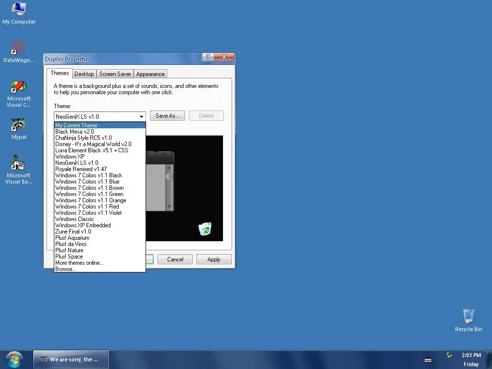Select Windows 7 Colors v1.1 Orange
Screen dimensions: 492x369
tap(100, 200)
